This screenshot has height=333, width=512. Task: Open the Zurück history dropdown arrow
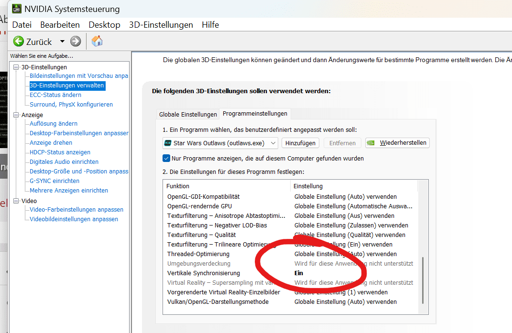click(62, 42)
